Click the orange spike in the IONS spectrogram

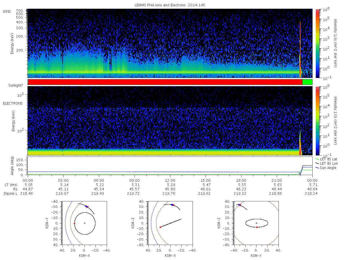300,49
